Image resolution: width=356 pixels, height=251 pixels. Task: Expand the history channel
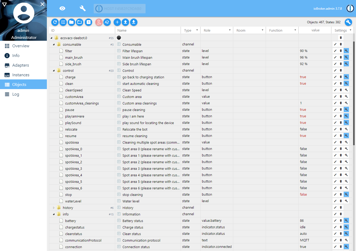(x=54, y=208)
